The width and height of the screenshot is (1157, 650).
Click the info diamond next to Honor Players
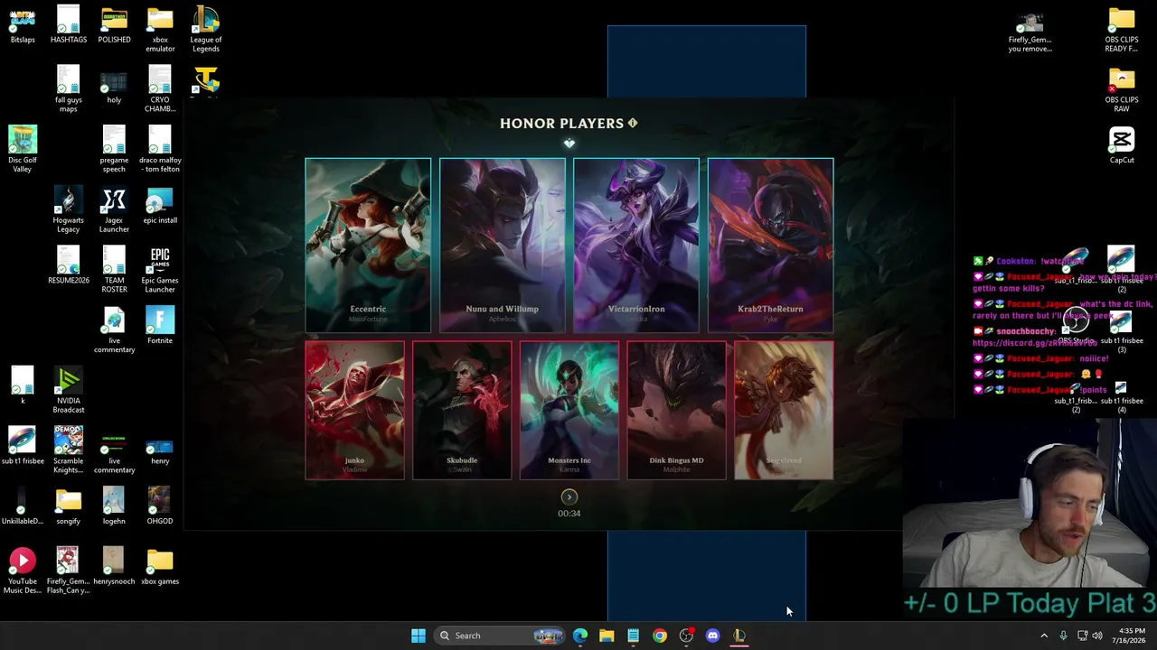[633, 123]
